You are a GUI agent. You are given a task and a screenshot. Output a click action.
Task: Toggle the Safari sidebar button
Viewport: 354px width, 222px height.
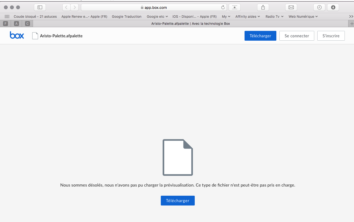tap(40, 7)
